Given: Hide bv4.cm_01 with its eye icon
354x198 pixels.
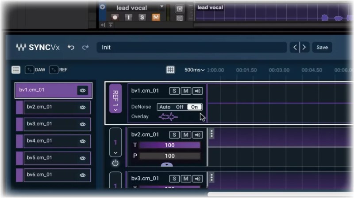Looking at the screenshot, I should tap(83, 141).
